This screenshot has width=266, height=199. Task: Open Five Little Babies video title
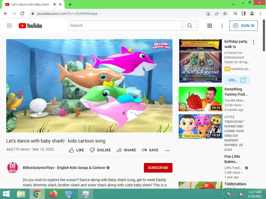point(232,159)
